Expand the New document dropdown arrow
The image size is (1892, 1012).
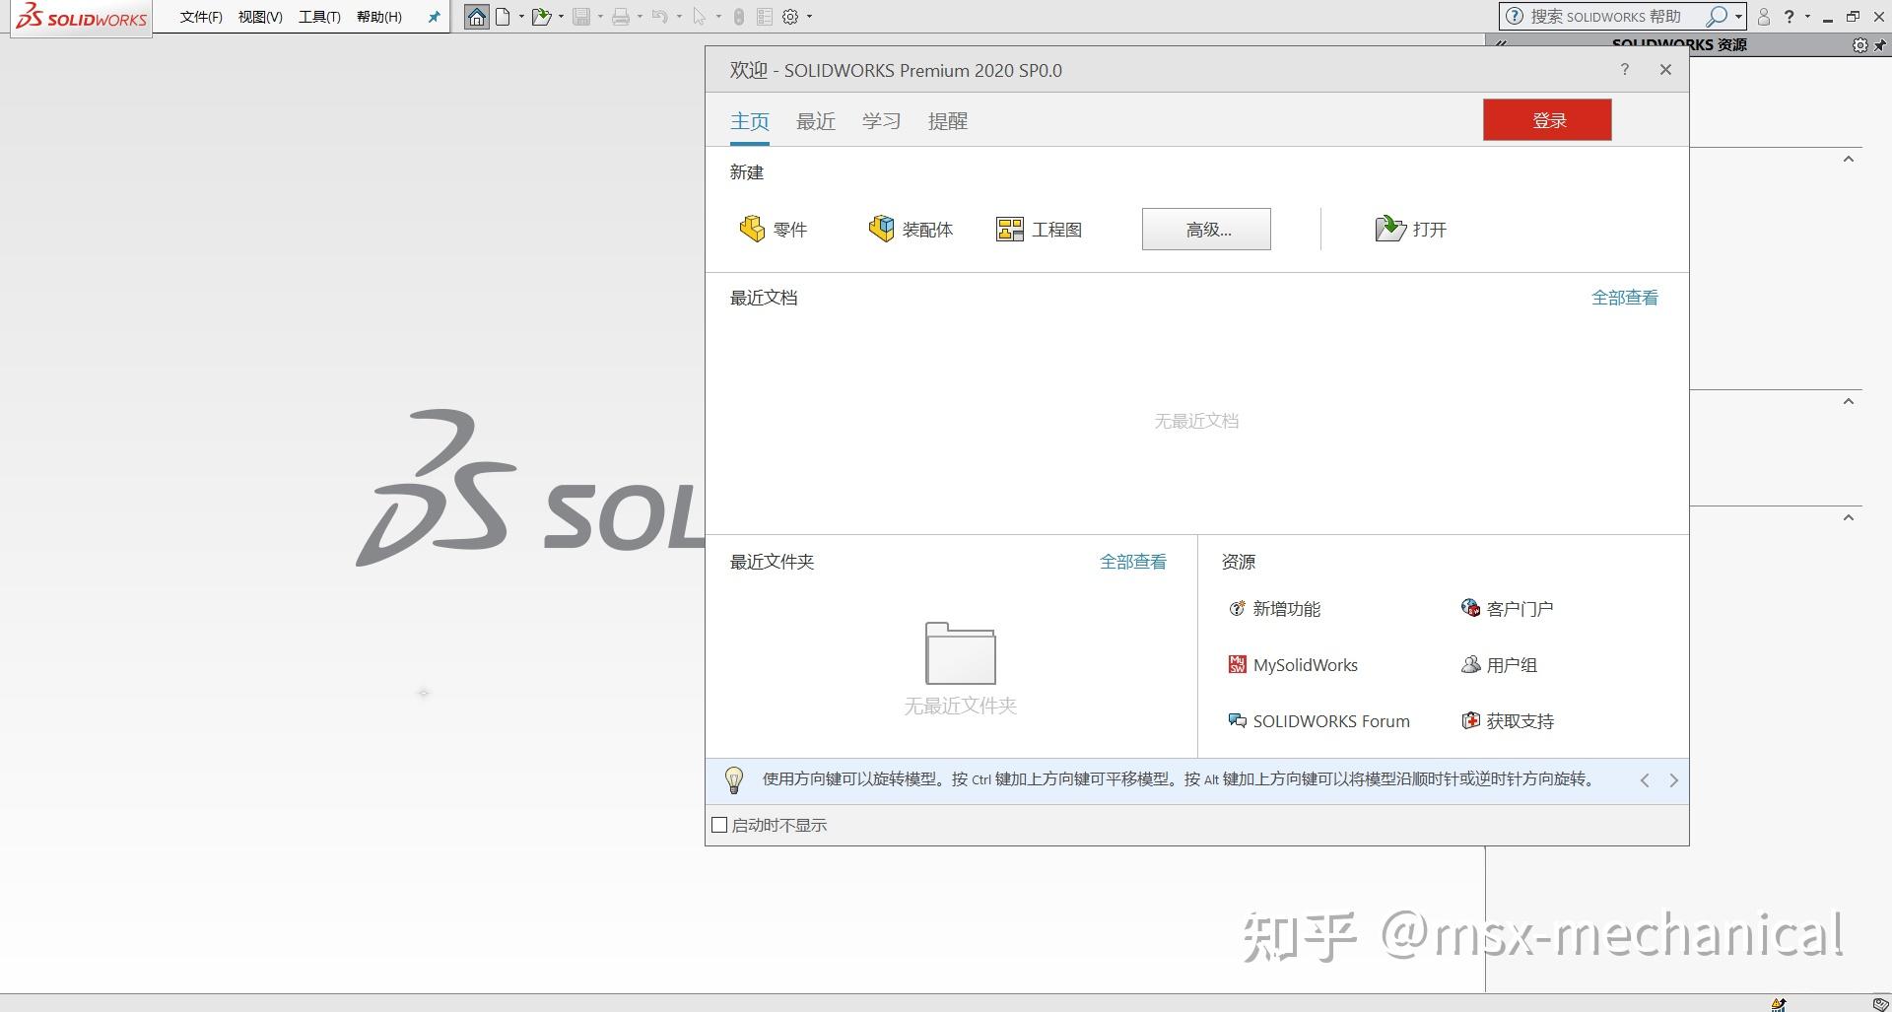521,17
